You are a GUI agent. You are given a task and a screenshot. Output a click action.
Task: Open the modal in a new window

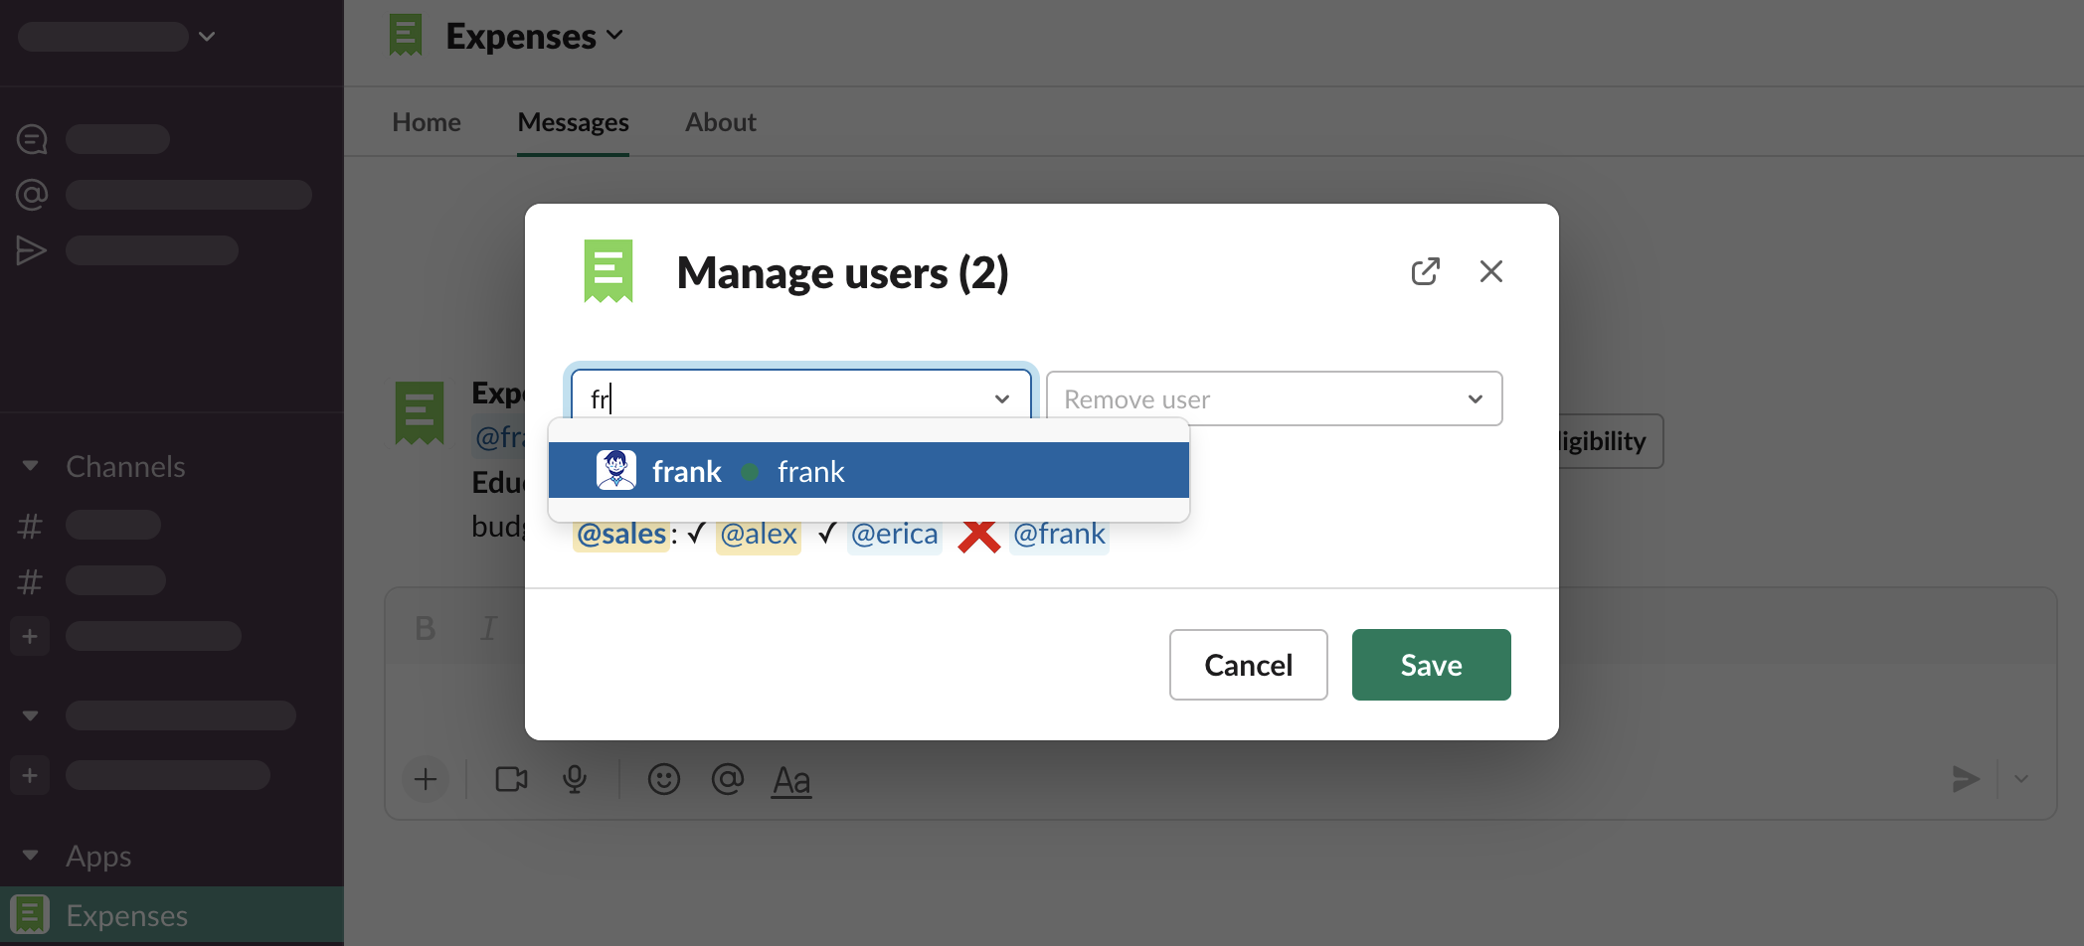pos(1425,271)
